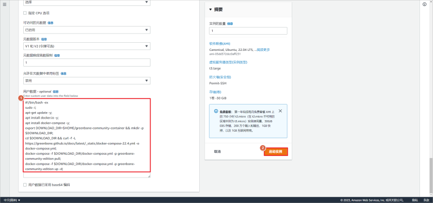The image size is (433, 203).
Task: Open the hamburger navigation menu
Action: (4, 4)
